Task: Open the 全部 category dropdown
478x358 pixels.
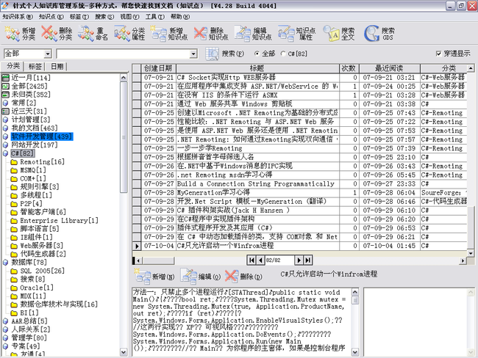Action: pyautogui.click(x=48, y=54)
